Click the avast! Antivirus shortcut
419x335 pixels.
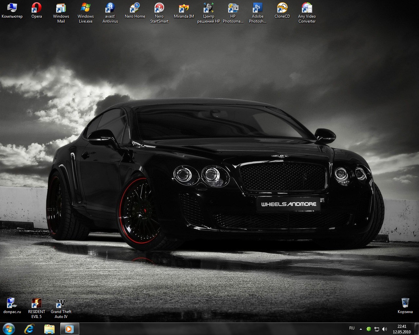110,13
